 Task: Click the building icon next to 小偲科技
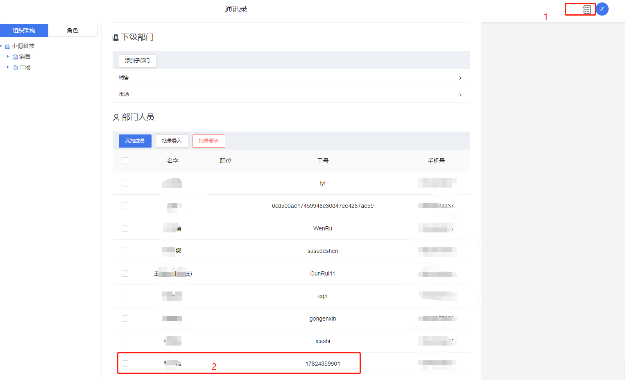point(8,46)
